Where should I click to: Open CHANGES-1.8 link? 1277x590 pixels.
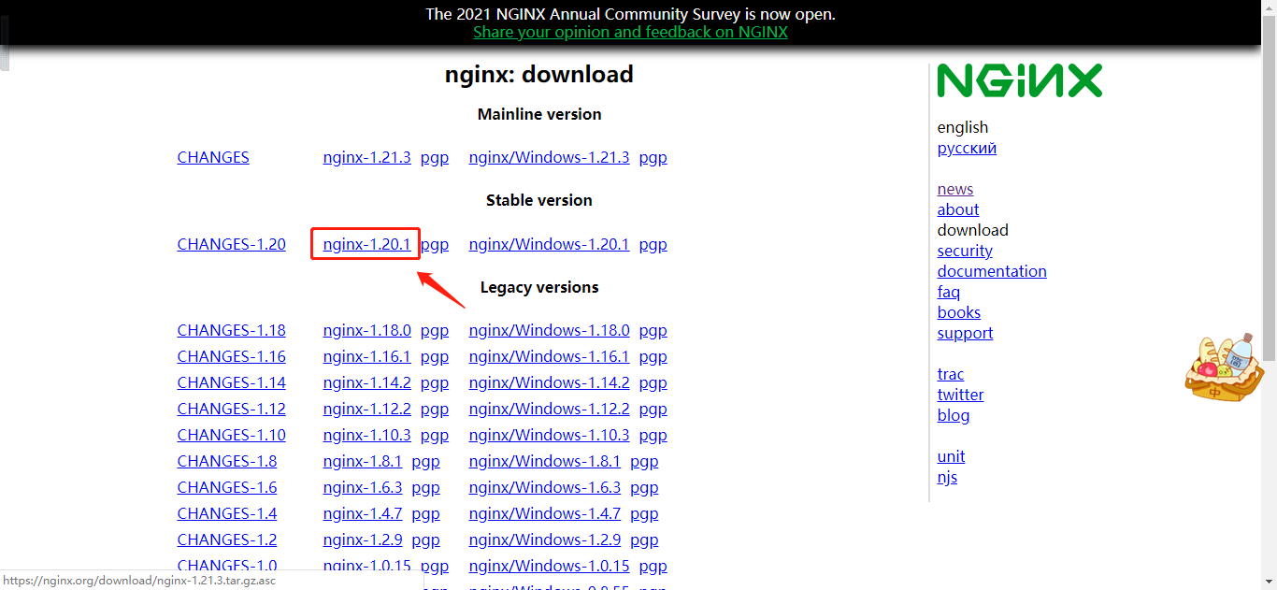tap(227, 461)
